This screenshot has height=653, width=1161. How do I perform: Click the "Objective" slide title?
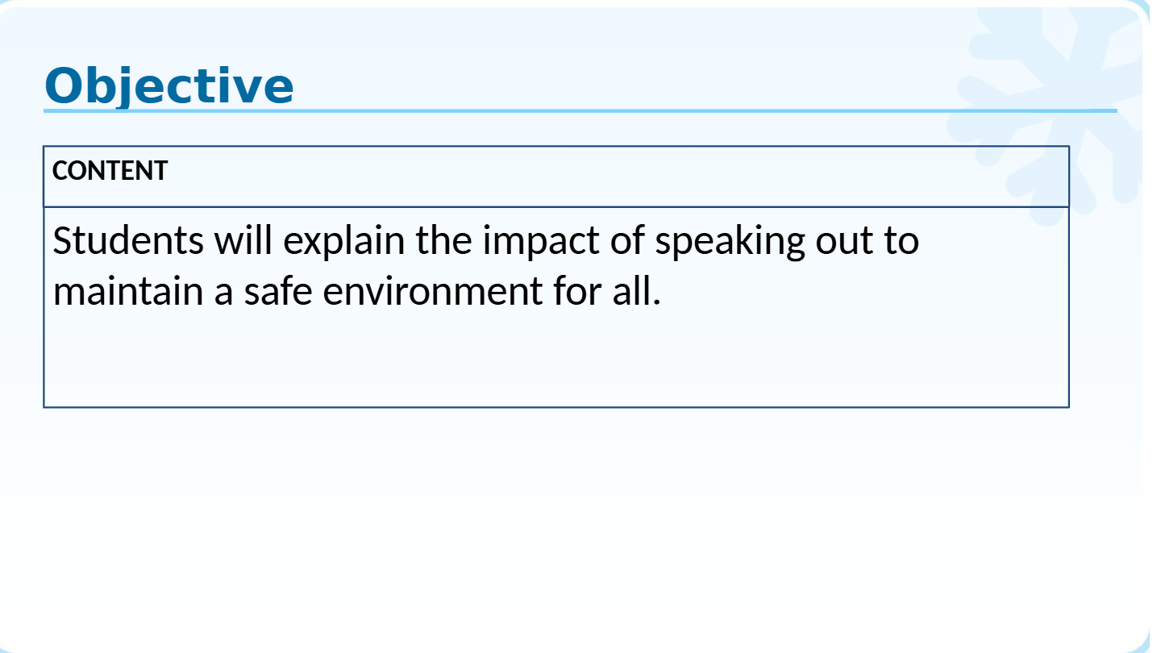[169, 86]
